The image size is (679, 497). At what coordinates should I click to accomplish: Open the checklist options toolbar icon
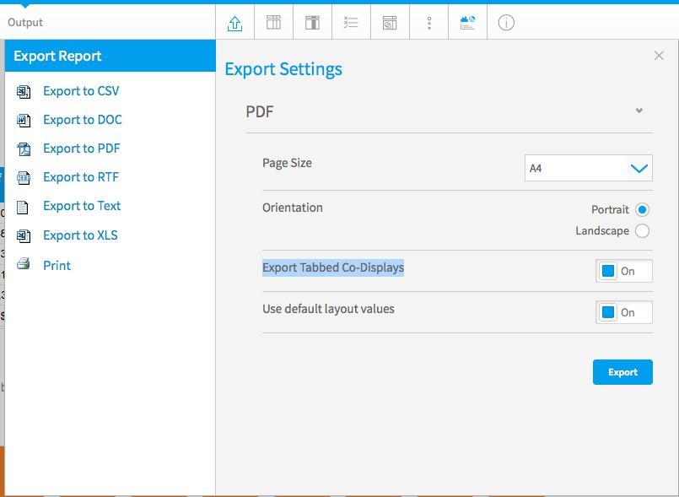[x=351, y=22]
